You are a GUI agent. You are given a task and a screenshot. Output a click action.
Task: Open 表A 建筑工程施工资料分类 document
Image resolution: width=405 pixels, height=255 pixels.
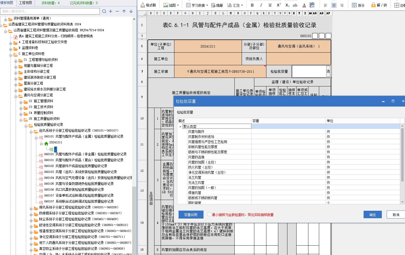56,36
